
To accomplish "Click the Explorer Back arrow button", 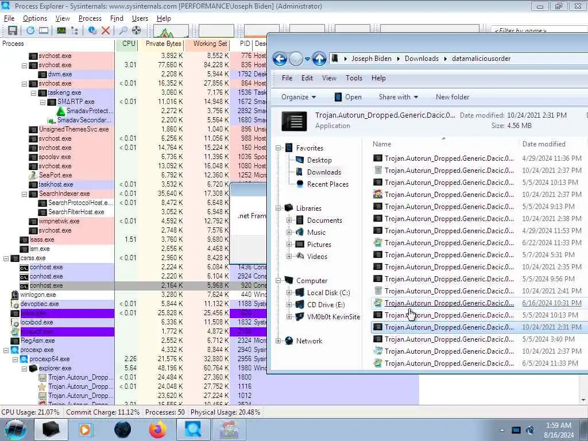I will point(280,59).
